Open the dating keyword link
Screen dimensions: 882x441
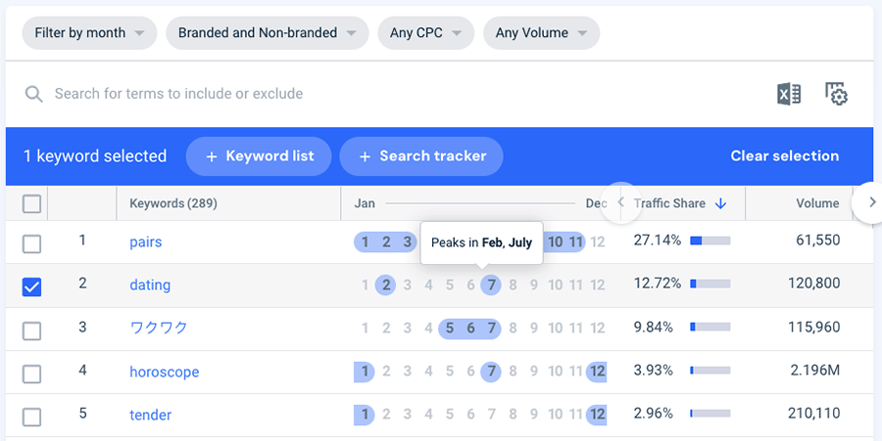pos(150,285)
